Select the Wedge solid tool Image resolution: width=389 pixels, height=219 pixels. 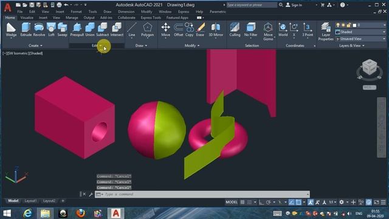click(11, 30)
